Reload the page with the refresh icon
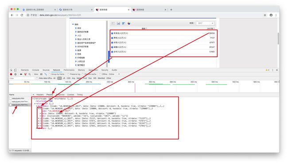The width and height of the screenshot is (288, 164). pyautogui.click(x=22, y=15)
